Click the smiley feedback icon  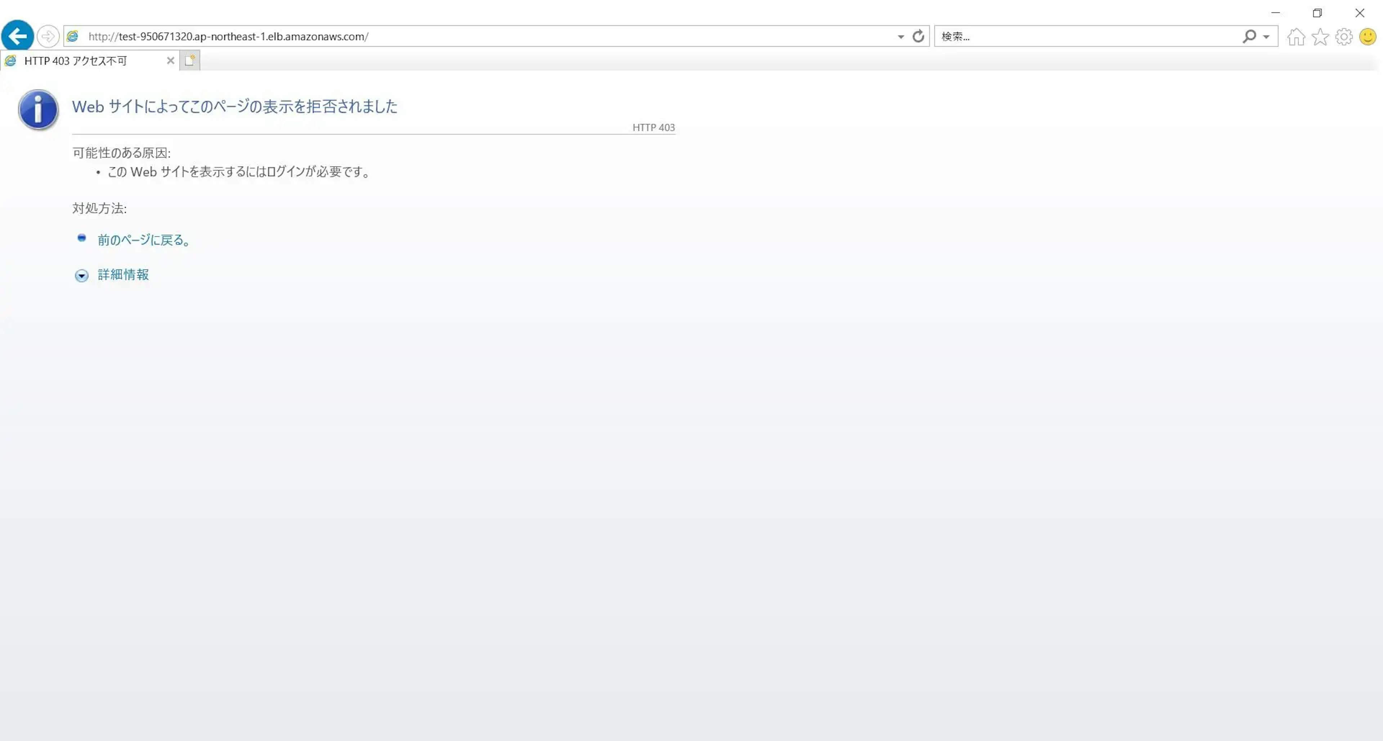click(1368, 36)
